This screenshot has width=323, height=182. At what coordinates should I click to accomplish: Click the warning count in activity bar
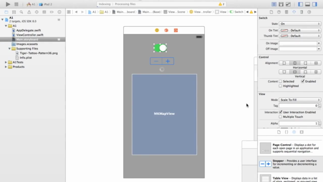pos(222,4)
